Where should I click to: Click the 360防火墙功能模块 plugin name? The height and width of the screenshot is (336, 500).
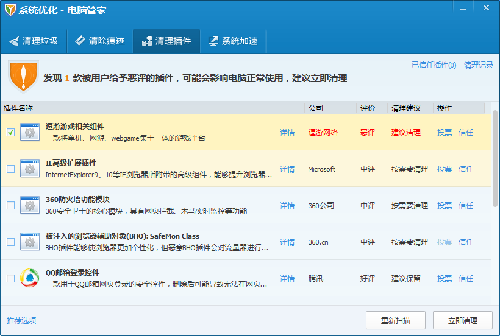[77, 200]
